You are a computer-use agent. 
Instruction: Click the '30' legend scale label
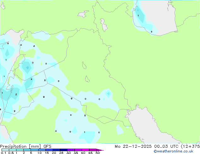(x=68, y=153)
